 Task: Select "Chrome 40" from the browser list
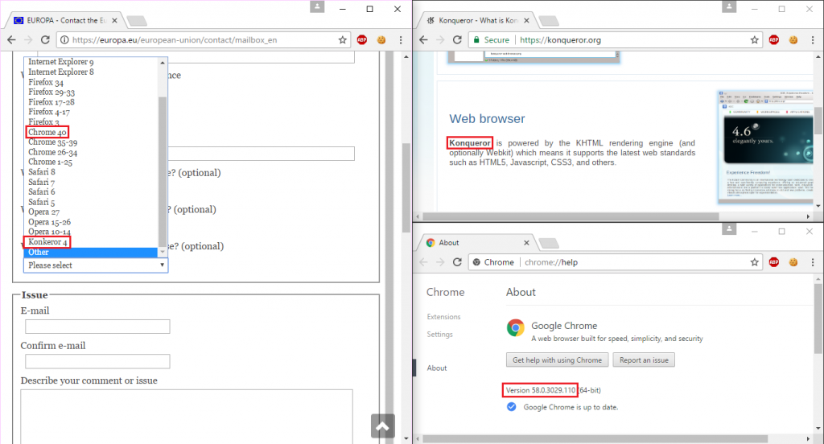[47, 132]
